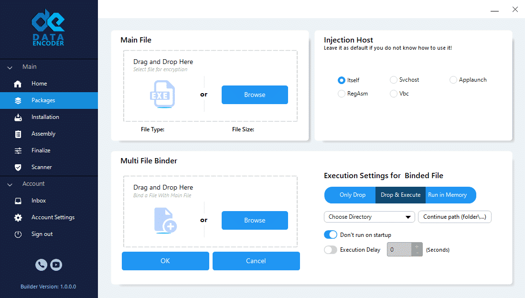Select the RegAsm injection host
The image size is (525, 298).
pos(341,94)
